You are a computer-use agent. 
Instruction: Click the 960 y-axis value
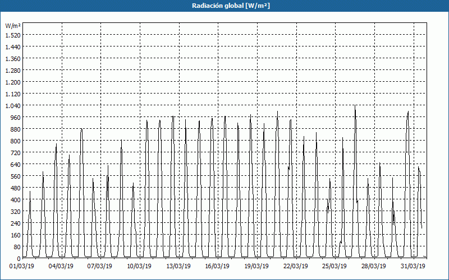coord(16,118)
